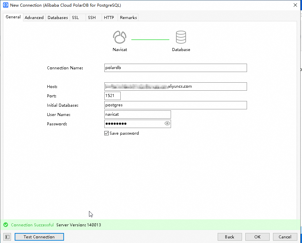Screen dimensions: 302x243
Task: Click the Host: label
Action: coord(52,86)
